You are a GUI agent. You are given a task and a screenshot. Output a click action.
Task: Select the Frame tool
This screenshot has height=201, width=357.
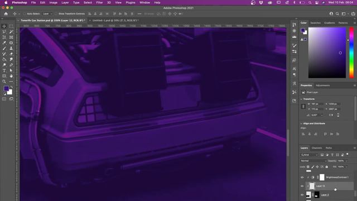point(11,37)
